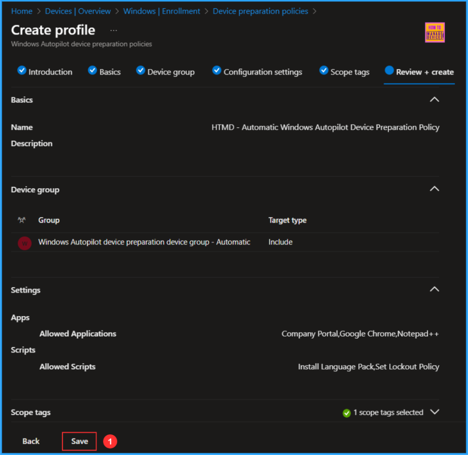Click the Basics completed checkmark icon
This screenshot has width=468, height=455.
(92, 70)
